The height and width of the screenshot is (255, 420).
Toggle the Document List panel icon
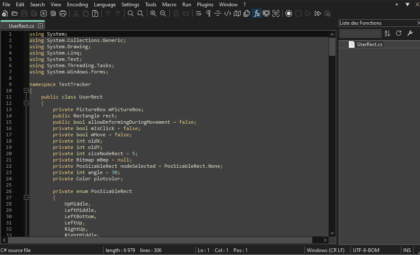247,13
